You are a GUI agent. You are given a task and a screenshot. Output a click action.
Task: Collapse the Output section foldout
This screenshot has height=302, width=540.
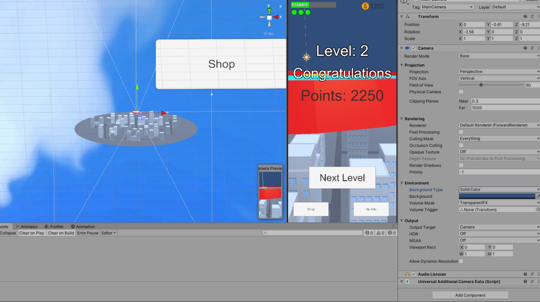401,221
